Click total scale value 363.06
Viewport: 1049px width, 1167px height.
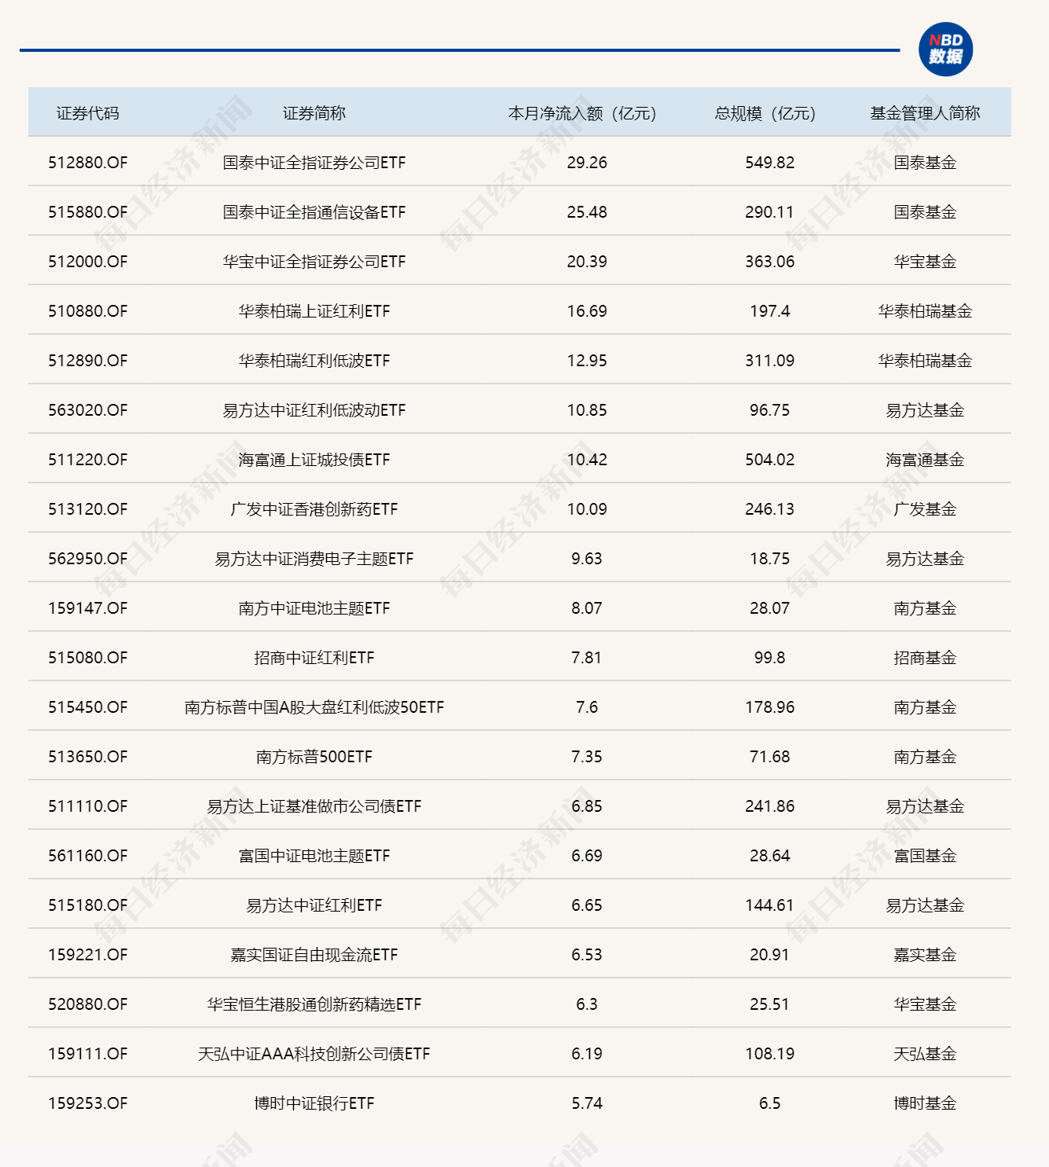coord(770,262)
